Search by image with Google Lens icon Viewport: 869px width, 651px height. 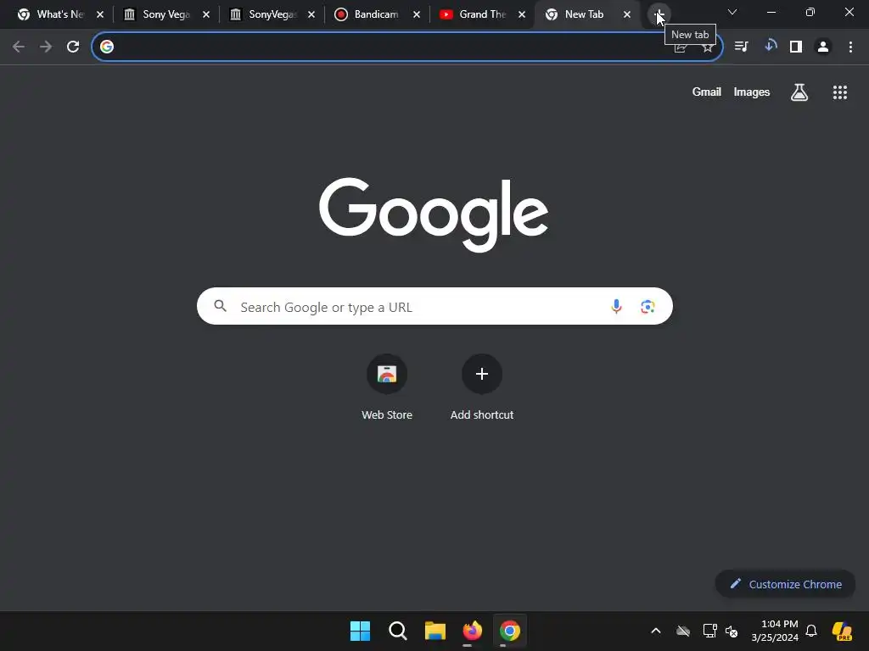coord(648,306)
